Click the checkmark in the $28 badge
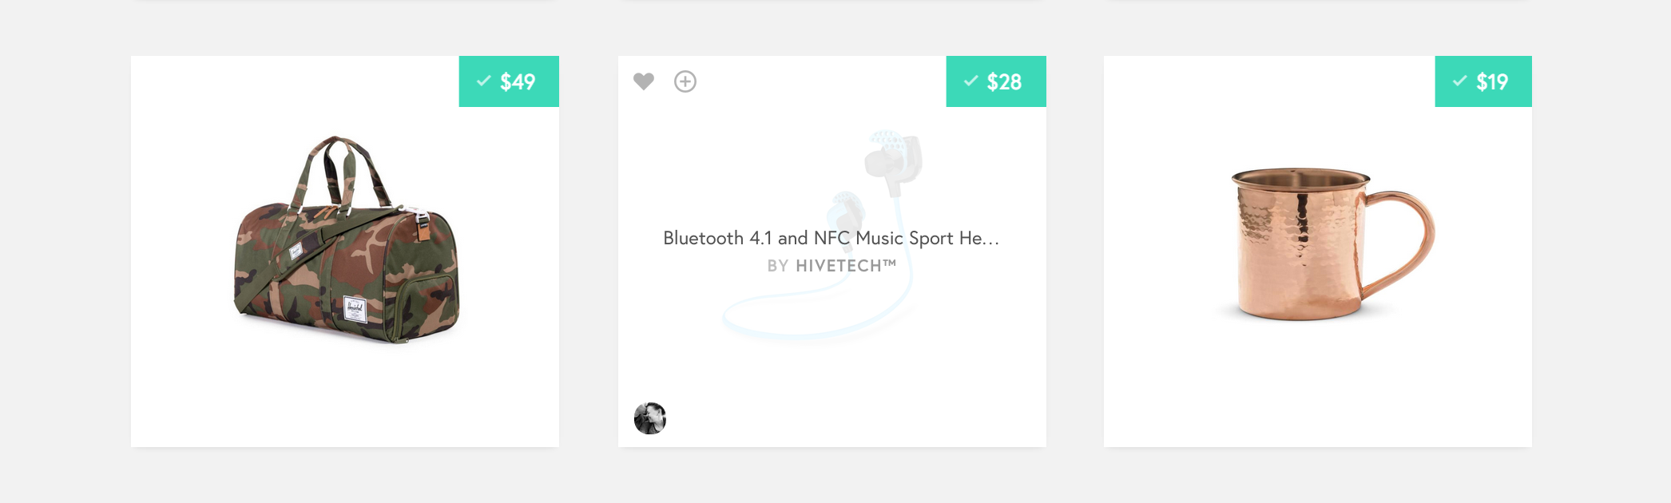Screen dimensions: 1671x503 [x=970, y=81]
